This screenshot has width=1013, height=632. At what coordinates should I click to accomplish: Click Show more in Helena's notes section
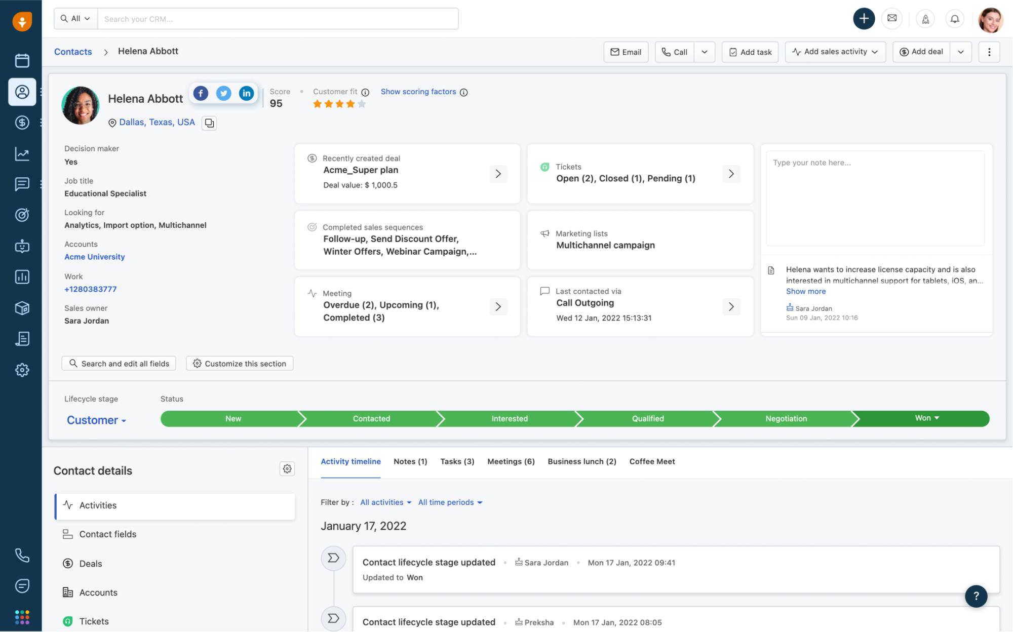805,291
